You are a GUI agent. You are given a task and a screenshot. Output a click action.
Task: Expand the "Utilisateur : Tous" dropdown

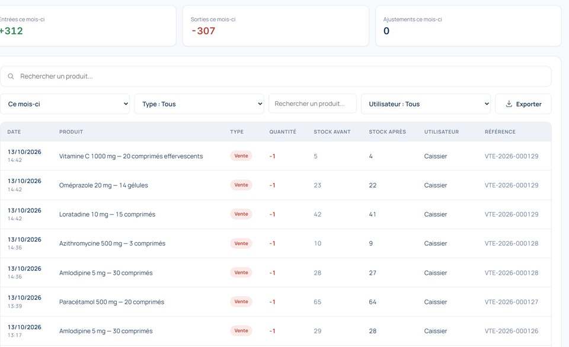point(426,104)
